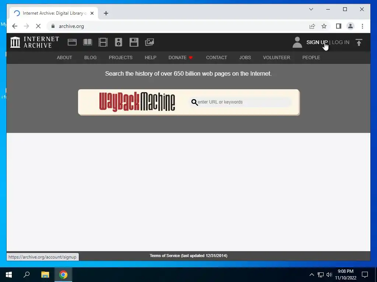Open Chrome three-dot menu
377x282 pixels.
pos(362,26)
